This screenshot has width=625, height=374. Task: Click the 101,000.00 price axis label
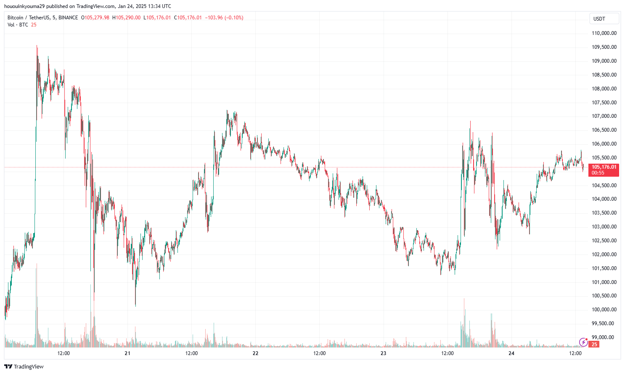604,282
